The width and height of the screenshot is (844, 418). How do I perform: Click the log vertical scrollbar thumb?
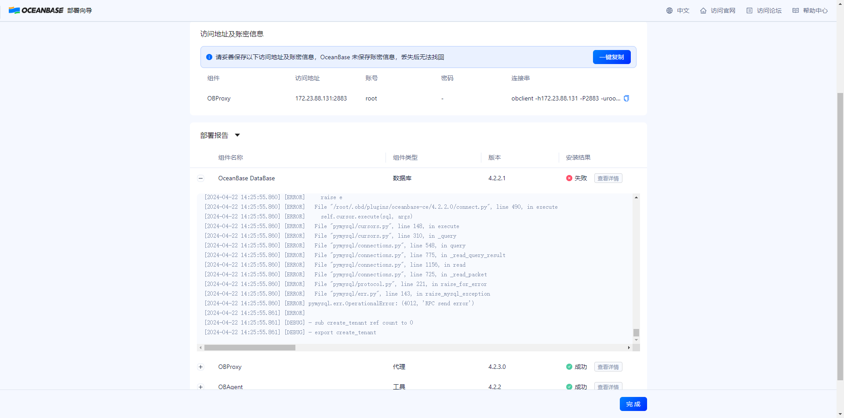pyautogui.click(x=636, y=332)
